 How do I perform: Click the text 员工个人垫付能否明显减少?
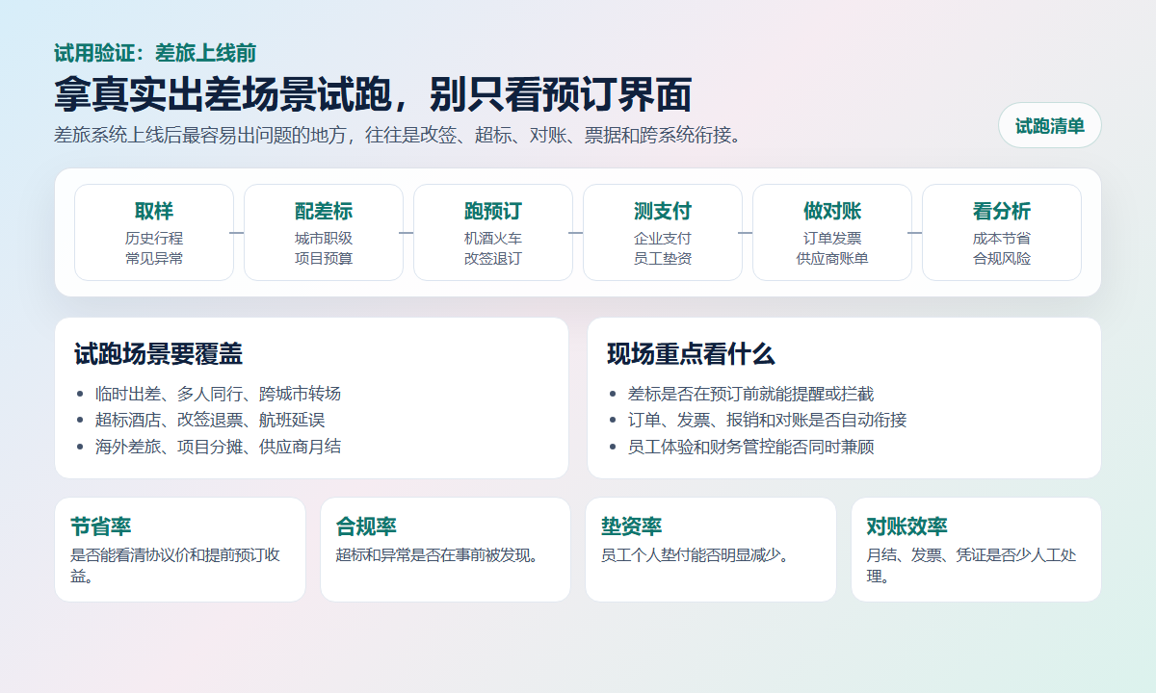pyautogui.click(x=695, y=555)
